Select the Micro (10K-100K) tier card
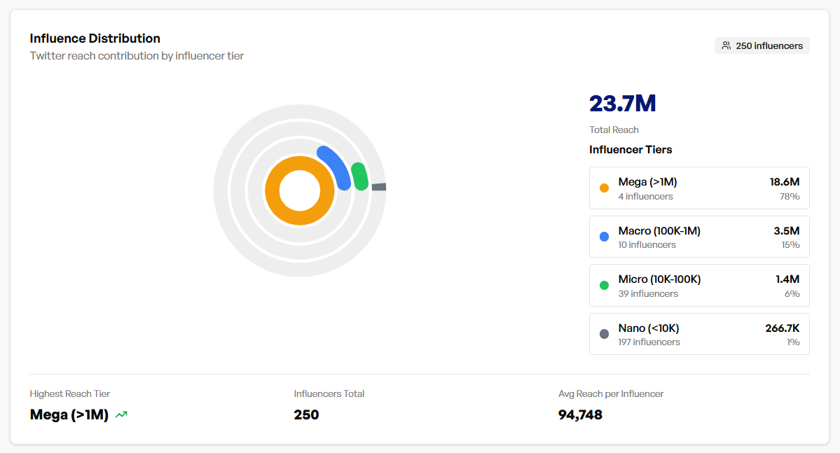The height and width of the screenshot is (453, 840). point(698,285)
